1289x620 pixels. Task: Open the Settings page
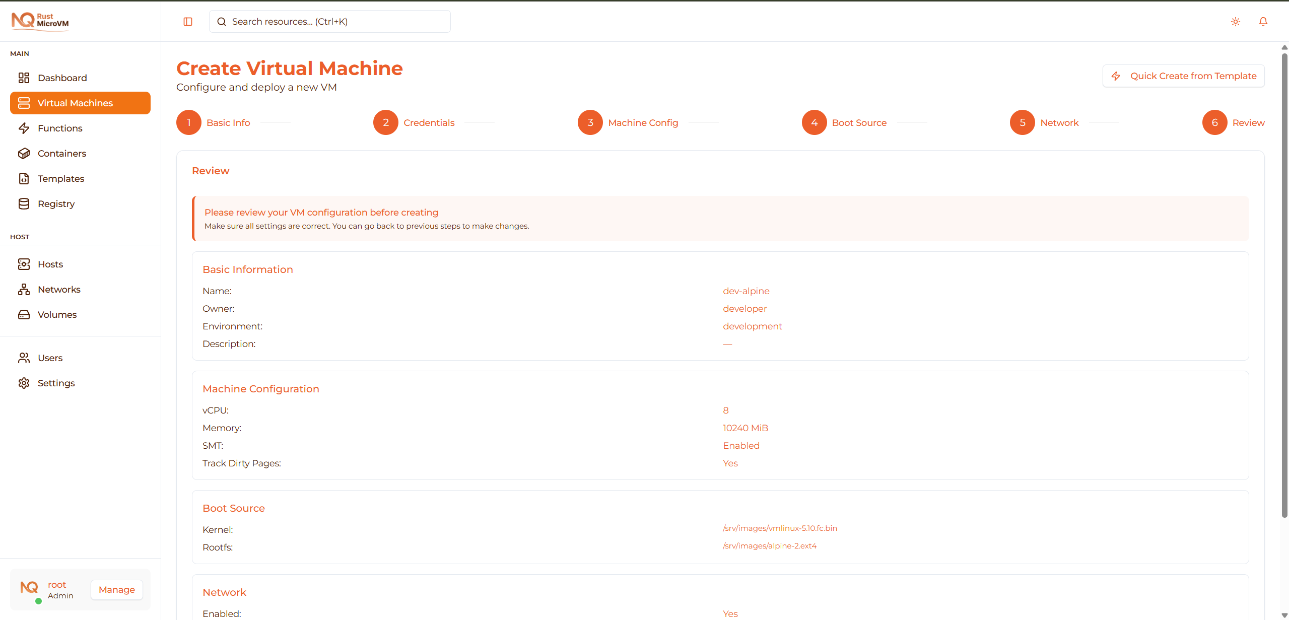pos(56,383)
